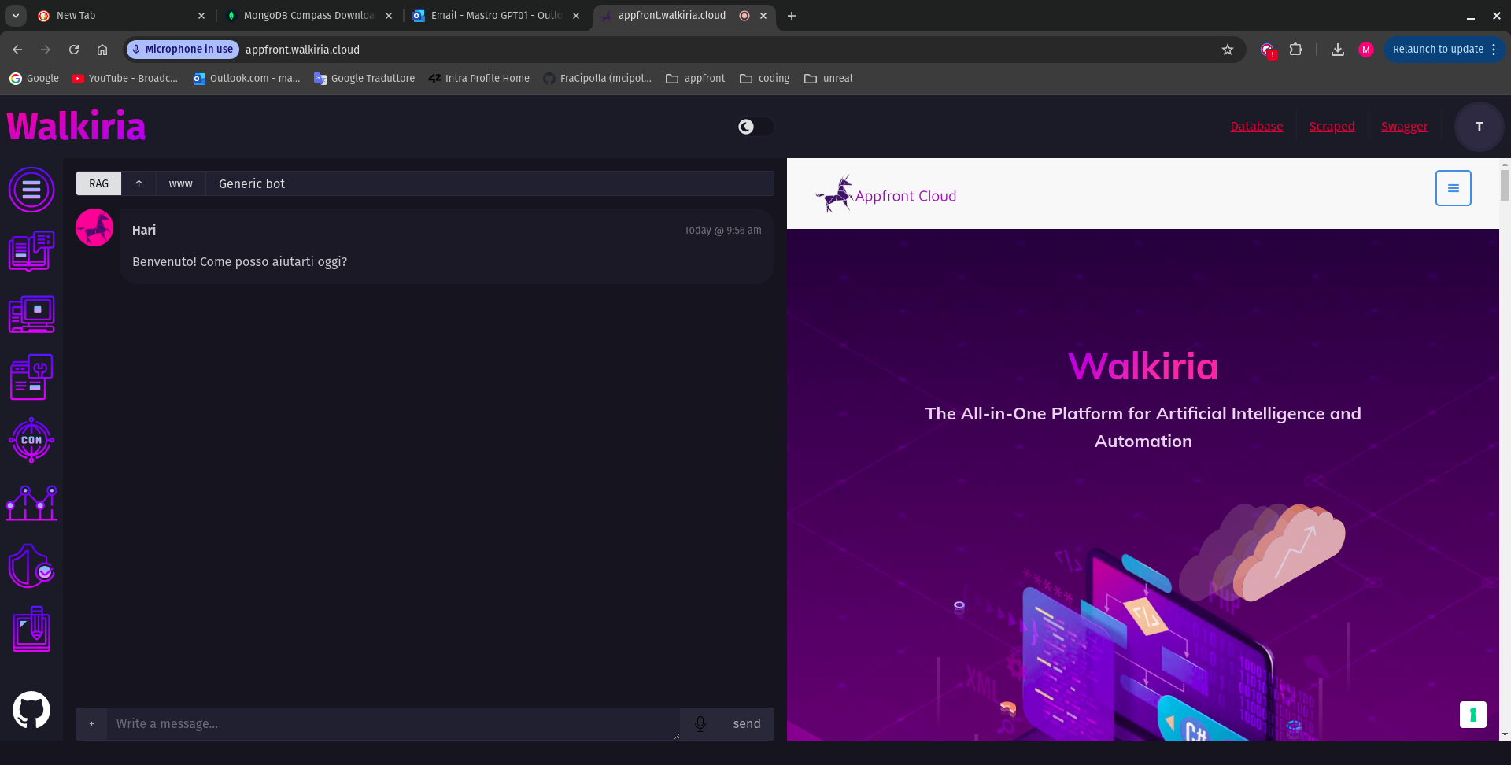
Task: Click the 'Today @ 9:56 am' timestamp
Action: 722,231
